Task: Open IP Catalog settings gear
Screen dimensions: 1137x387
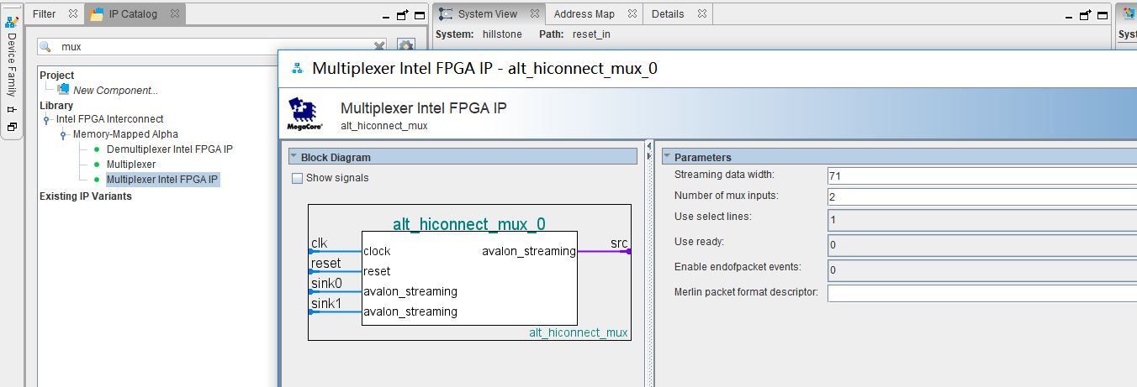Action: click(x=405, y=47)
